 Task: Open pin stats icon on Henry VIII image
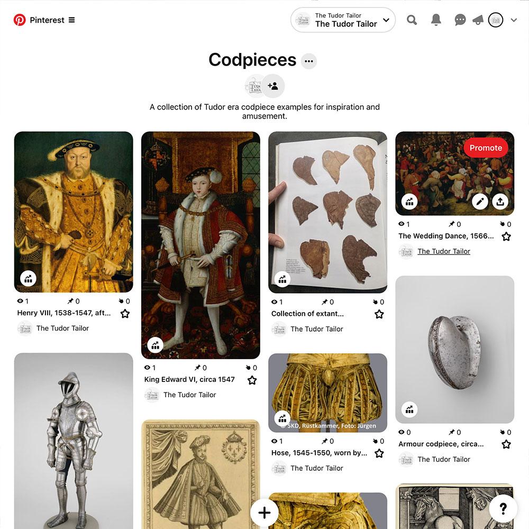[x=29, y=279]
